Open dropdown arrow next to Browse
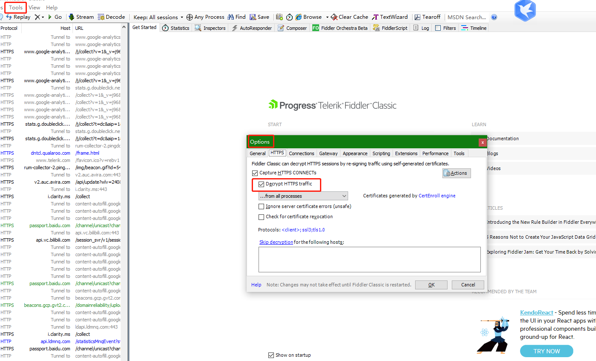 (327, 17)
